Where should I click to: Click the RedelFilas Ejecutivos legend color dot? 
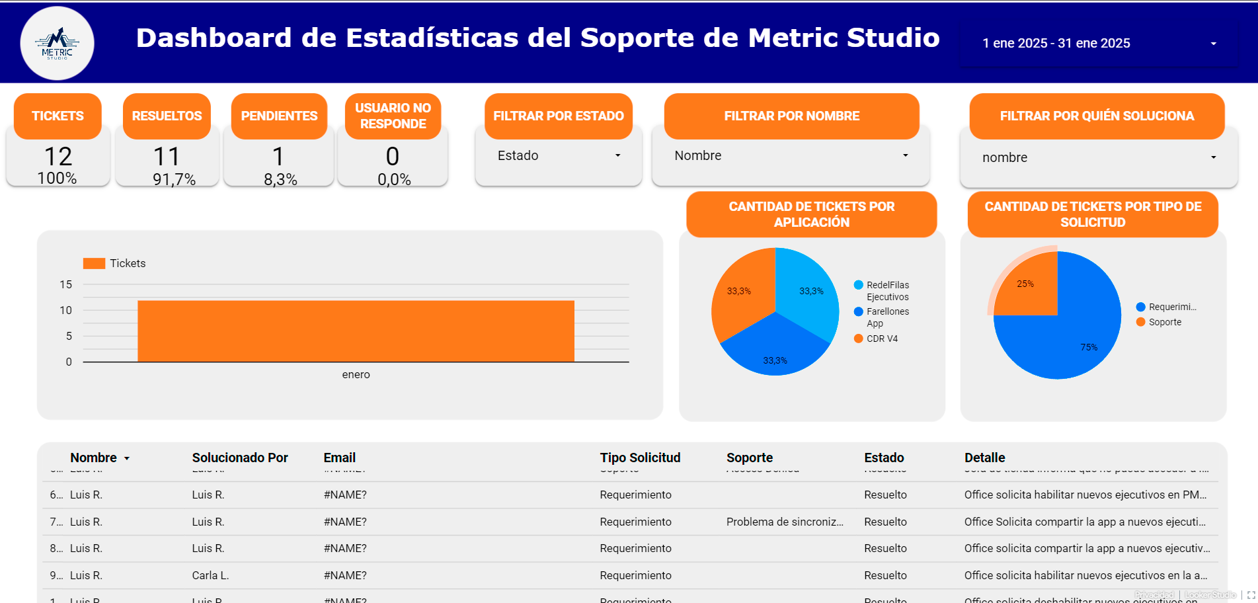858,285
